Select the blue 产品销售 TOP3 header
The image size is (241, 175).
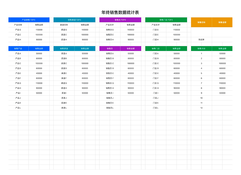coord(29,20)
